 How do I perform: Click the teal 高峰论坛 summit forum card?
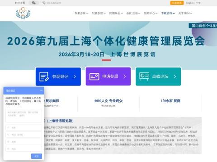point(158,76)
